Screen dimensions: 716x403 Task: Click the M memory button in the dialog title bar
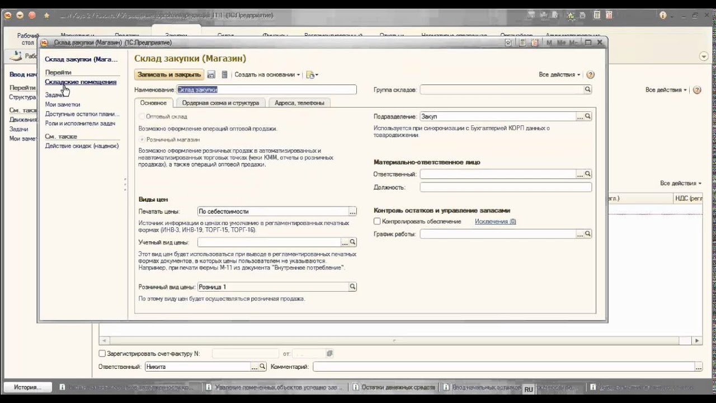pos(549,43)
